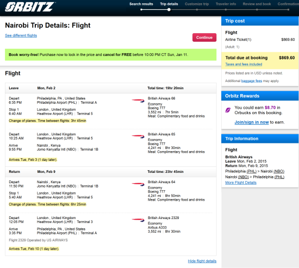Open See different flights link
This screenshot has width=299, height=268.
[21, 35]
